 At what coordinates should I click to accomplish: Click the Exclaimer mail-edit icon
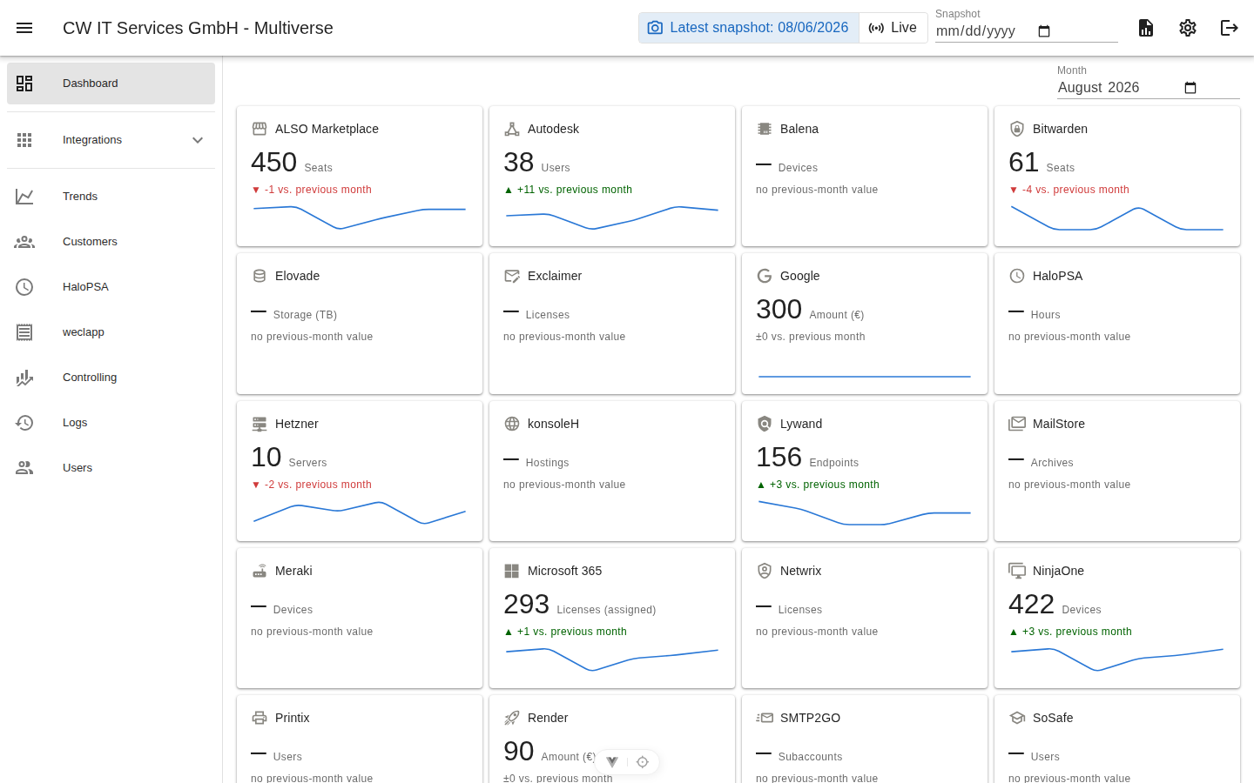(x=512, y=276)
